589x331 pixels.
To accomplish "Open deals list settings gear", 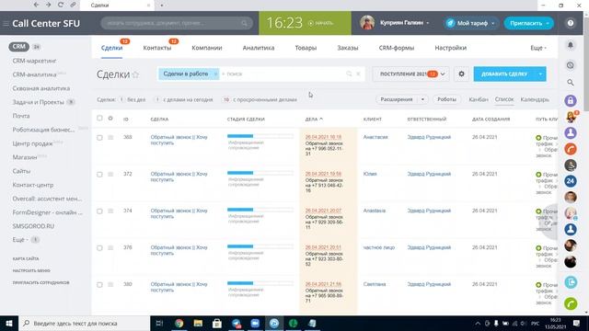I will pos(461,74).
